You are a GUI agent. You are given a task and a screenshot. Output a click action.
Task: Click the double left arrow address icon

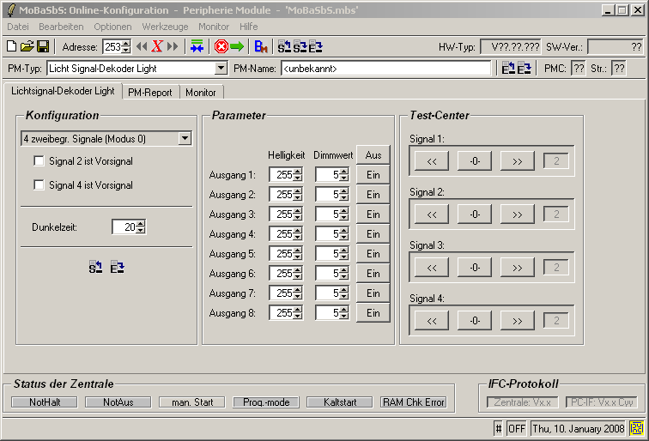click(142, 46)
